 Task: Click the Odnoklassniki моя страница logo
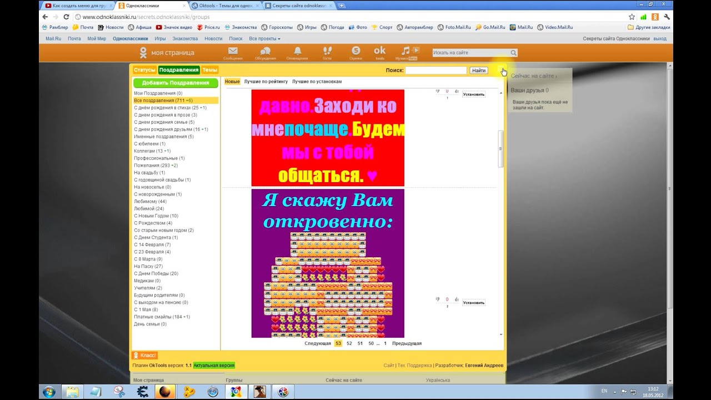pos(167,53)
